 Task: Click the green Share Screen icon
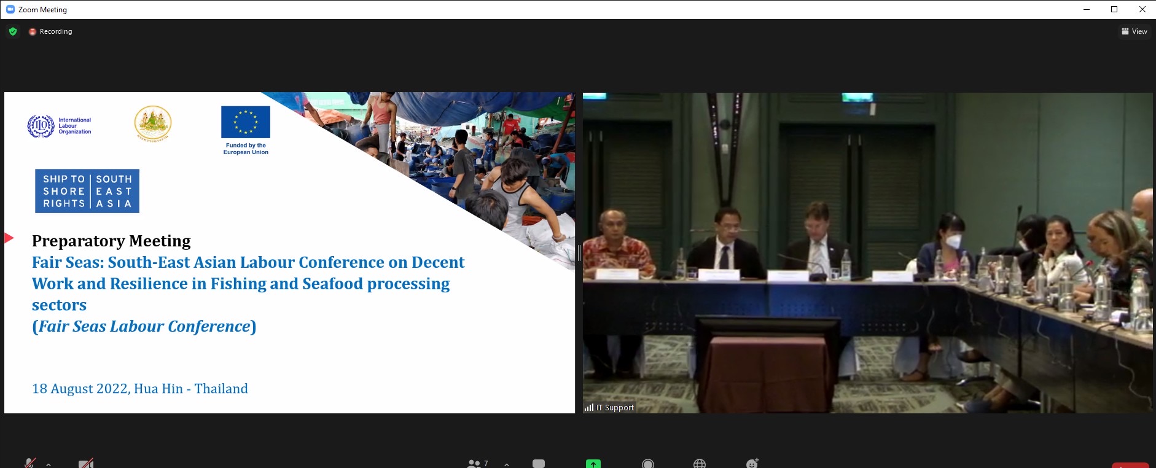pos(593,464)
